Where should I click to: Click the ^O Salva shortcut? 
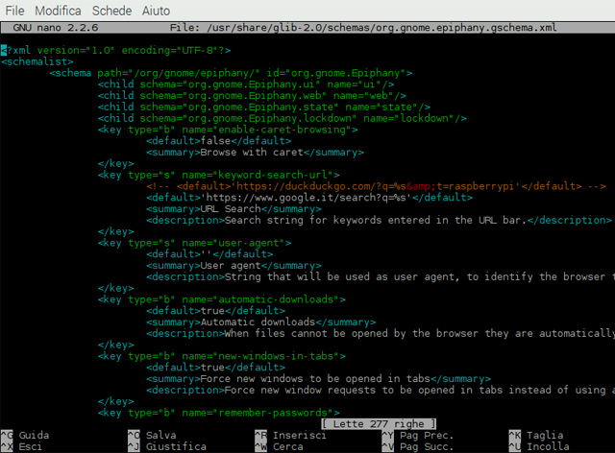[152, 436]
